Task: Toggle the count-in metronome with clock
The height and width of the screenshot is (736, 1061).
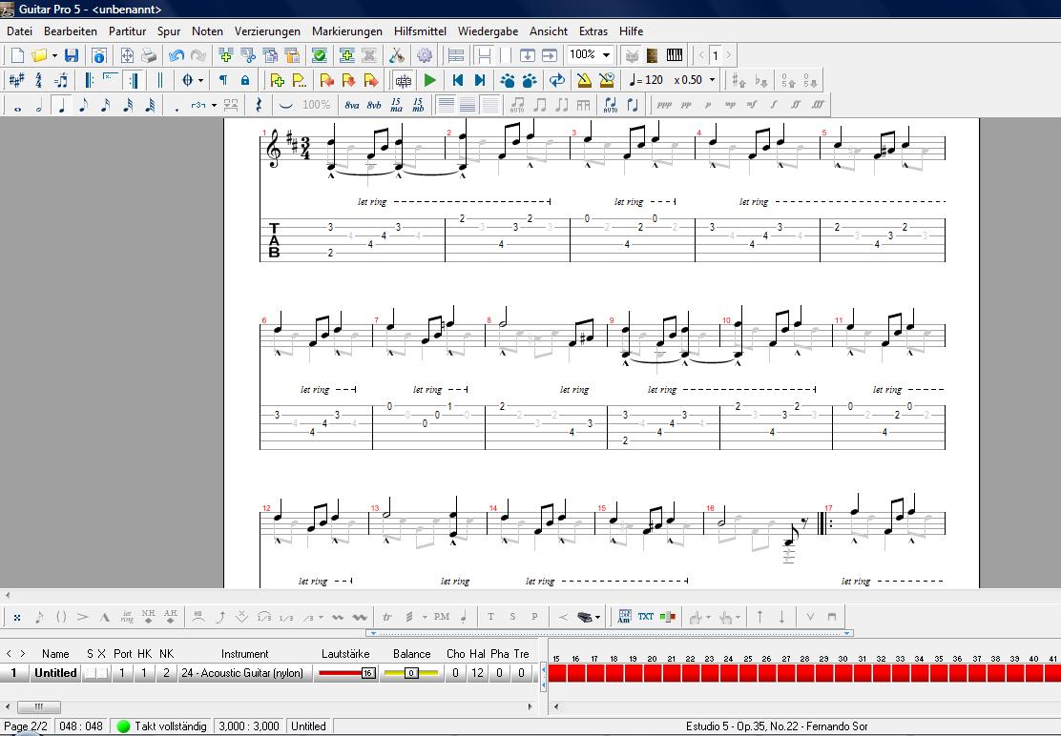Action: (606, 80)
